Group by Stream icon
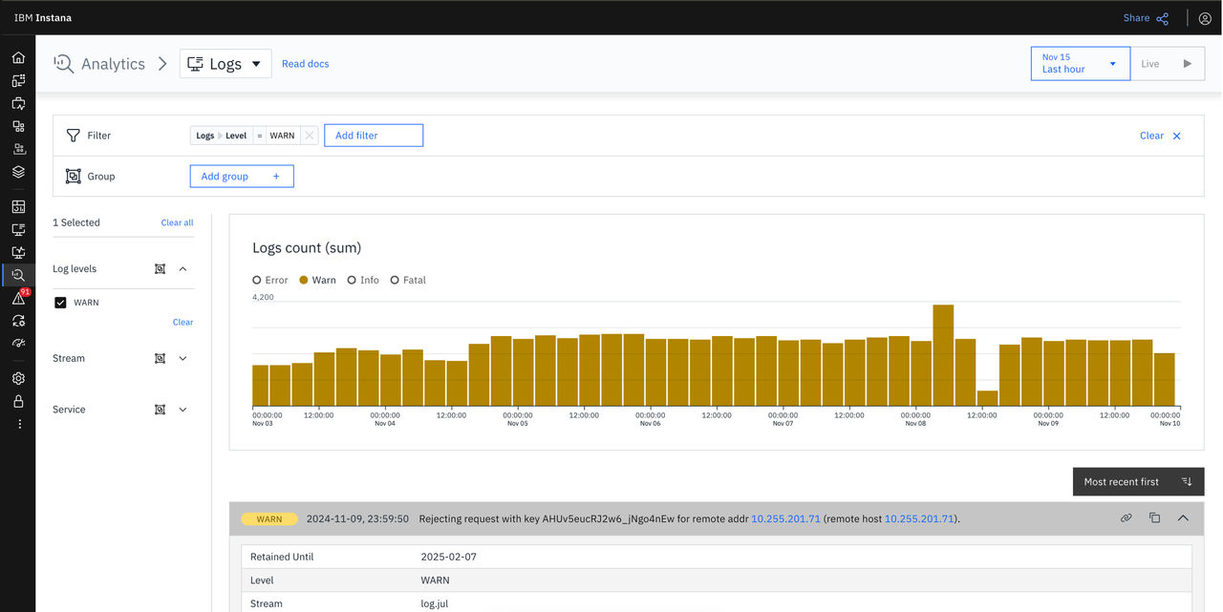 coord(160,359)
